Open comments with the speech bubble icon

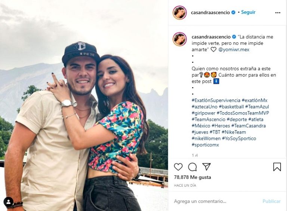tap(192, 167)
